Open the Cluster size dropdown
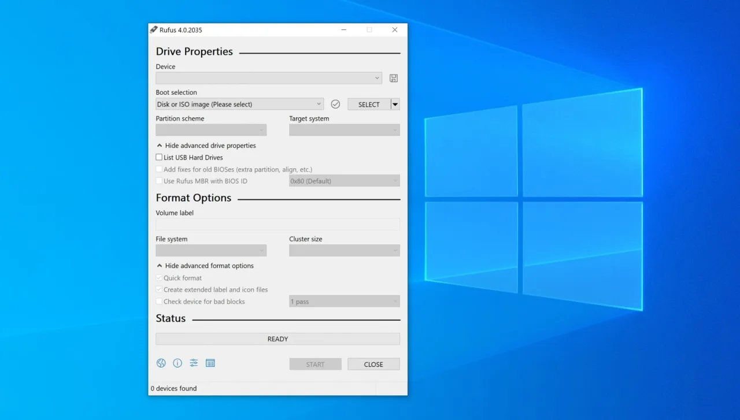740x420 pixels. coord(344,250)
